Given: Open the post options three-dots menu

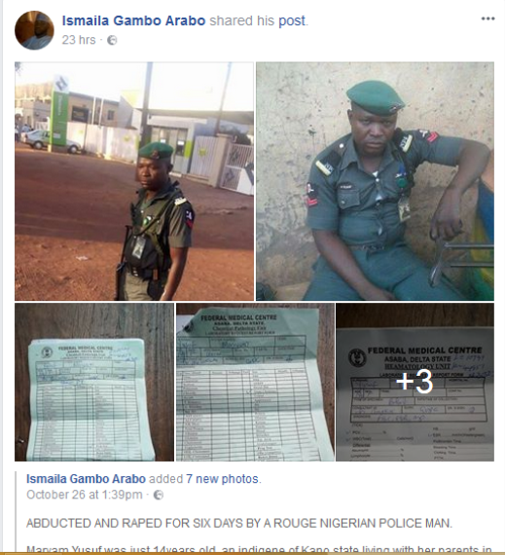Looking at the screenshot, I should pyautogui.click(x=487, y=18).
